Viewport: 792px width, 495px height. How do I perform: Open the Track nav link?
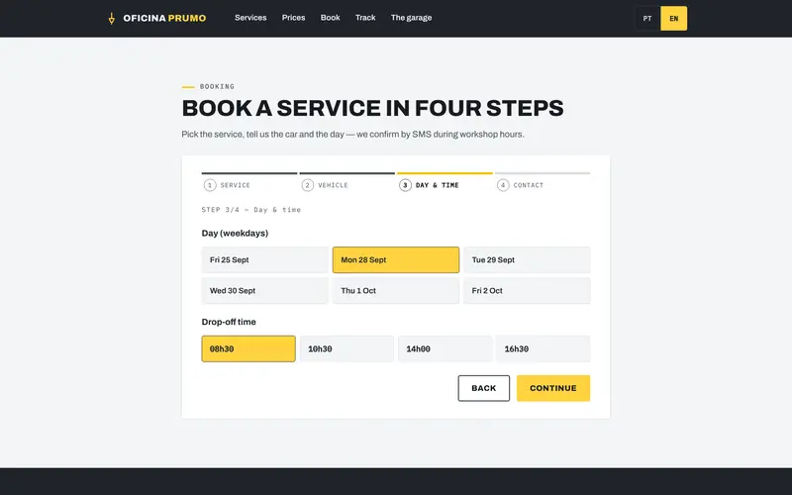pos(365,18)
